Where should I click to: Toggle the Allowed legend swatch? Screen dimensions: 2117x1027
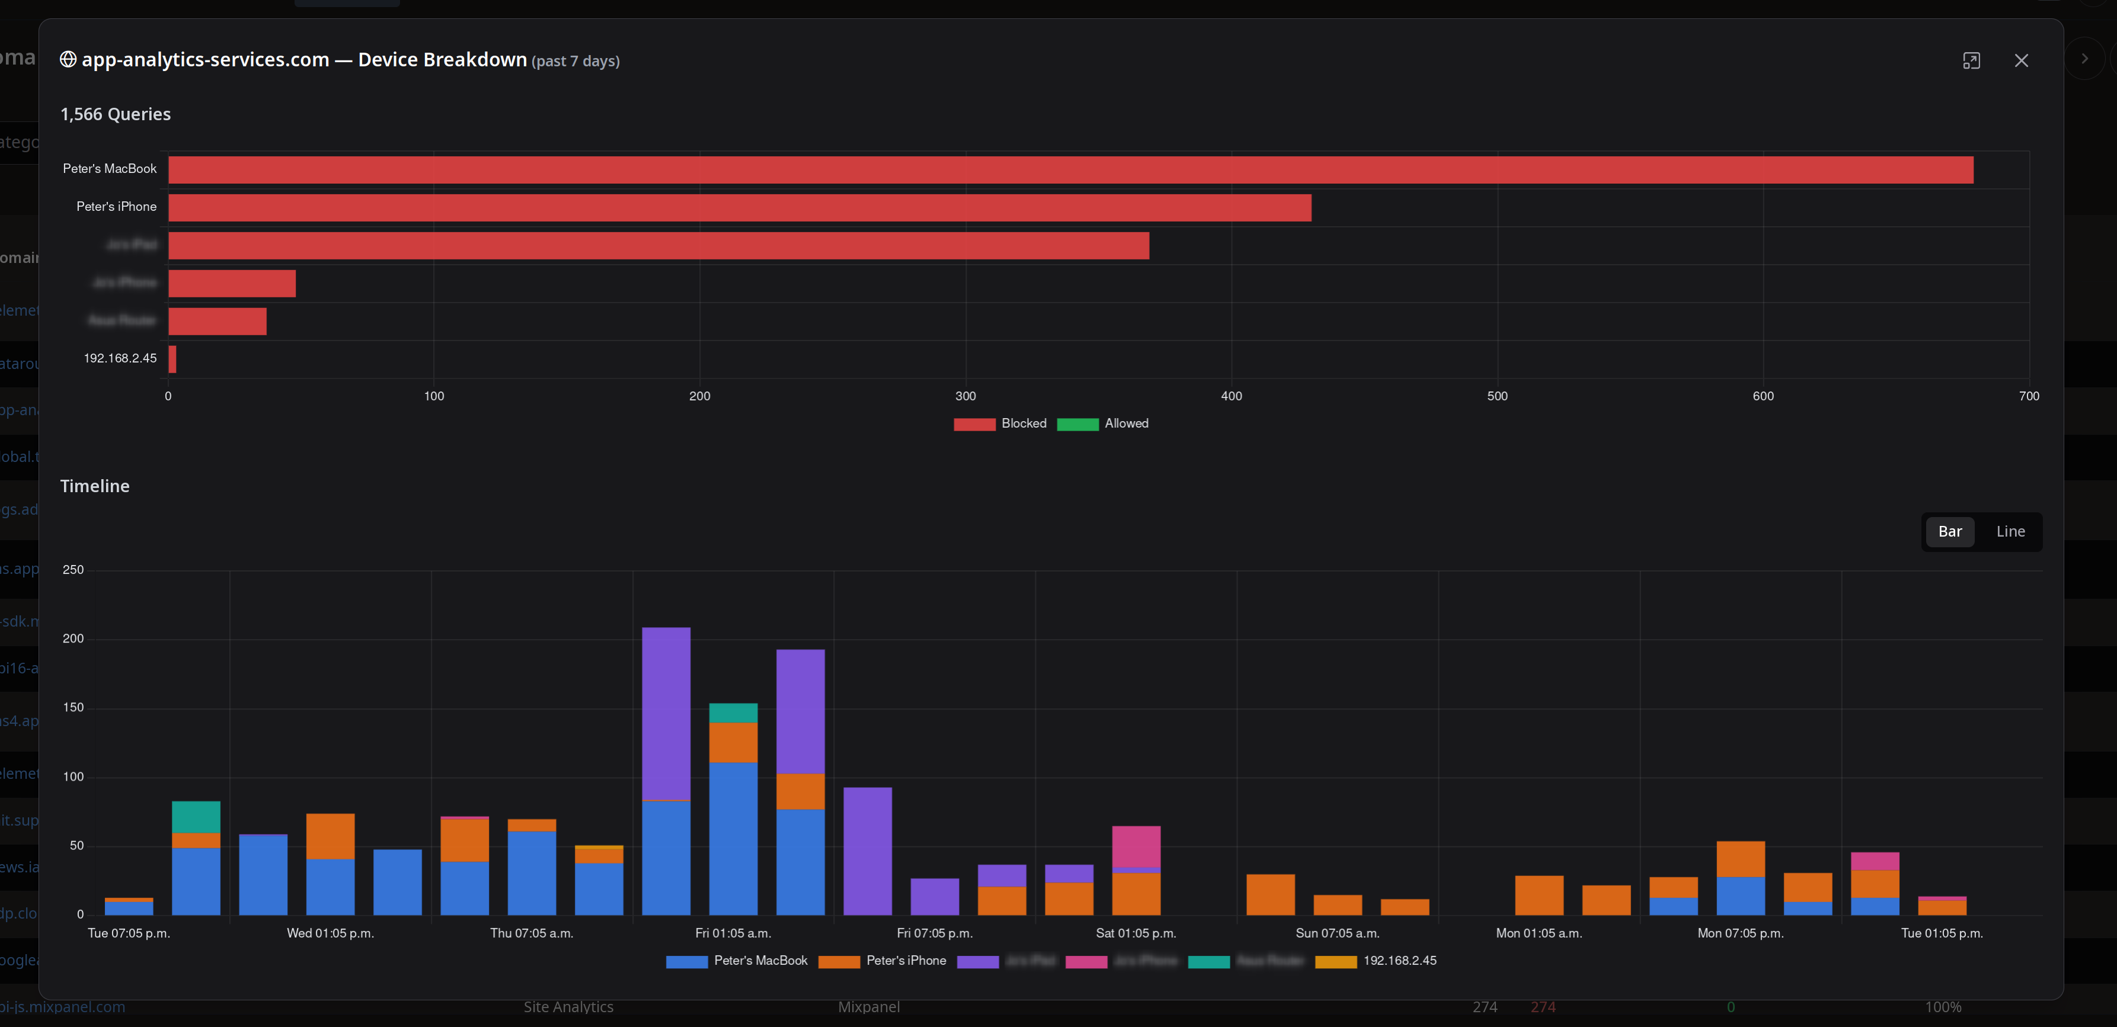coord(1077,424)
